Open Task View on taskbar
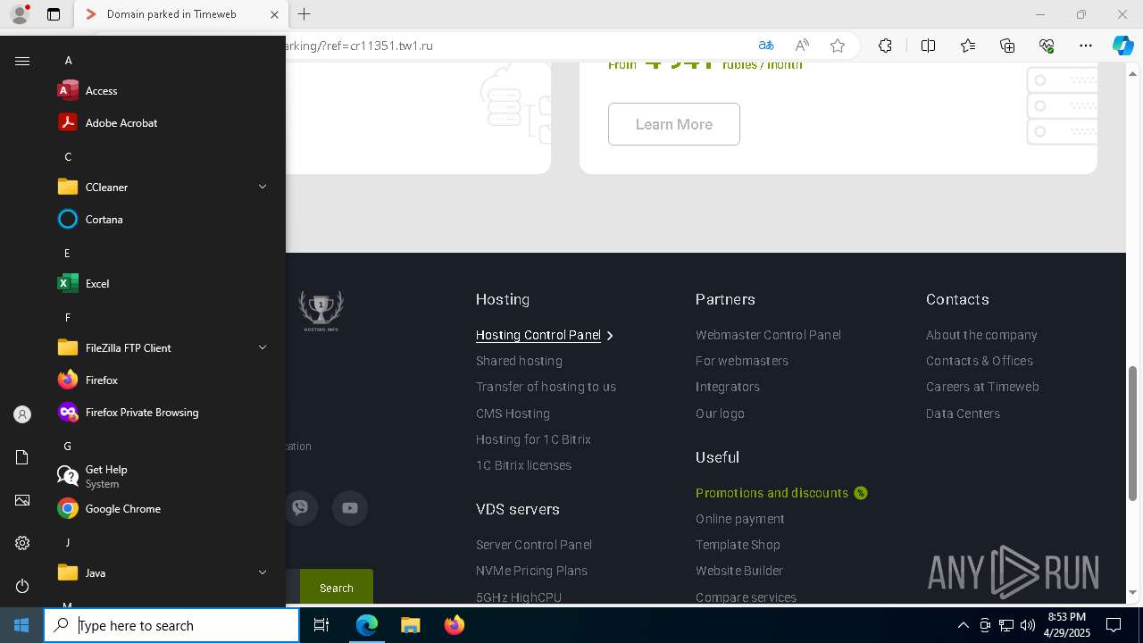Image resolution: width=1143 pixels, height=643 pixels. (x=321, y=625)
